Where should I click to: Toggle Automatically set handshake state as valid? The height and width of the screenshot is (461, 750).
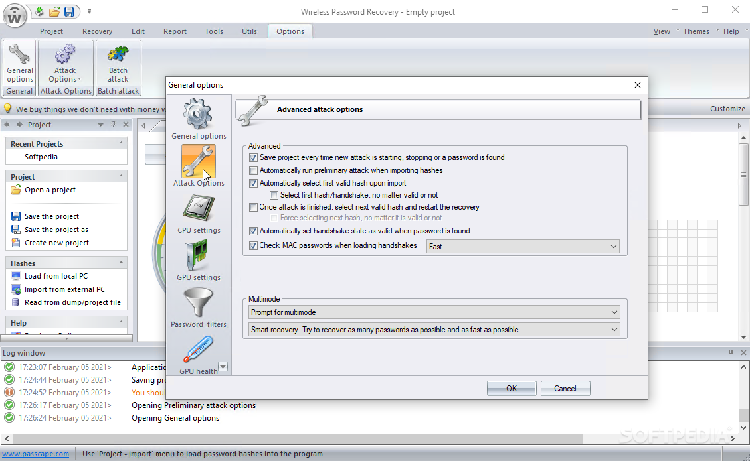(x=254, y=231)
